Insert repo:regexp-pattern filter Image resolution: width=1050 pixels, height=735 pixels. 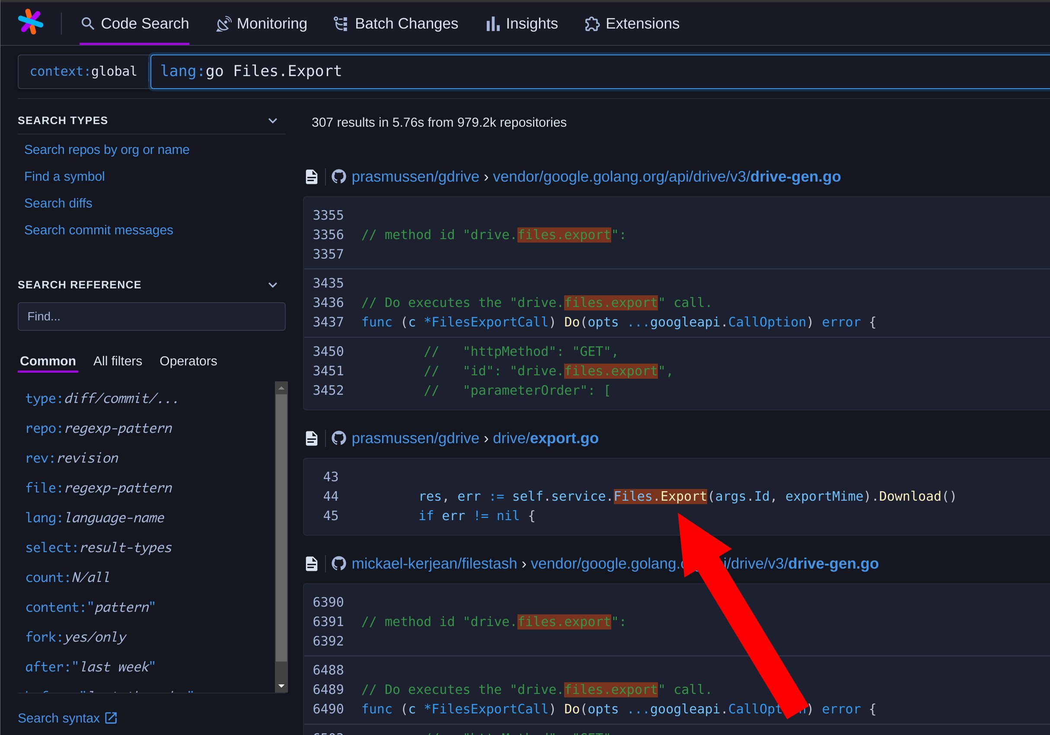coord(99,428)
